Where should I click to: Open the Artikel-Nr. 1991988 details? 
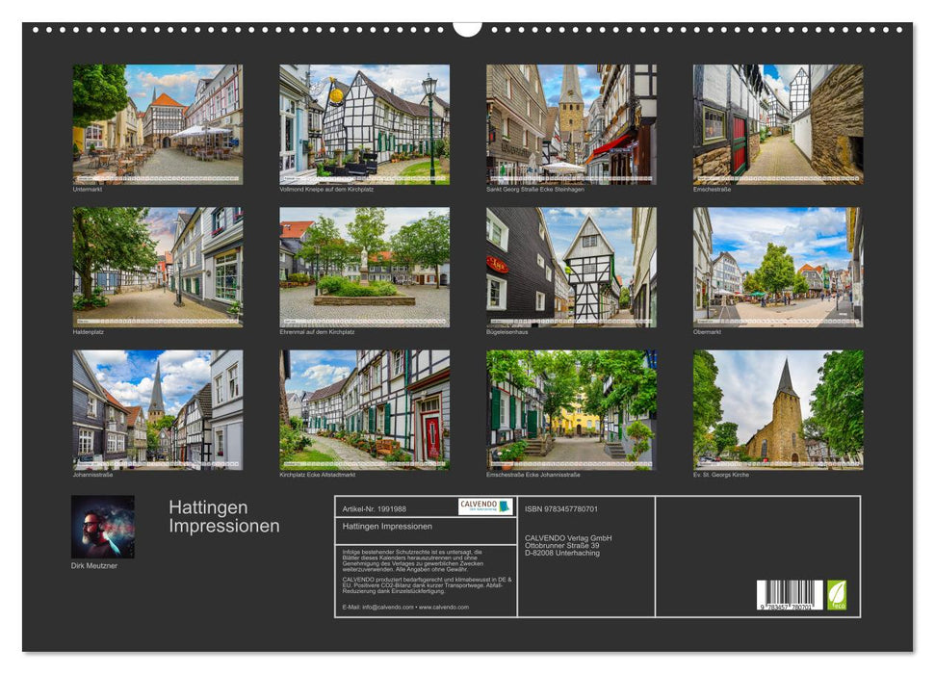tap(375, 507)
